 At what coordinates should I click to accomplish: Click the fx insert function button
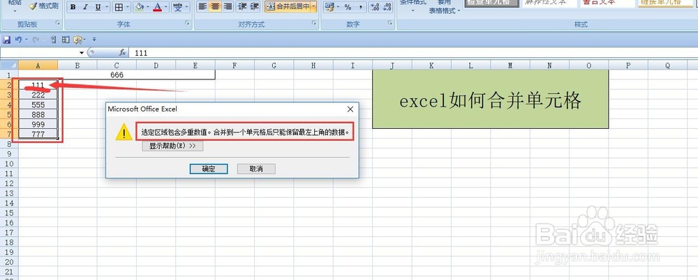122,52
